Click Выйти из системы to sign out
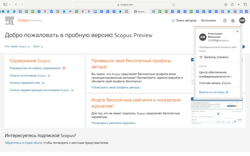The height and width of the screenshot is (156, 250). click(214, 92)
